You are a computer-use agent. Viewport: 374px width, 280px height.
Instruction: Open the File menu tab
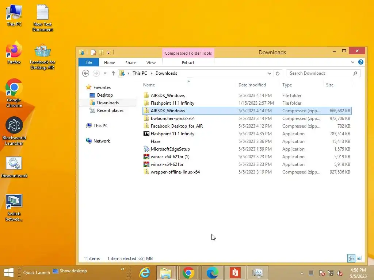pos(89,62)
